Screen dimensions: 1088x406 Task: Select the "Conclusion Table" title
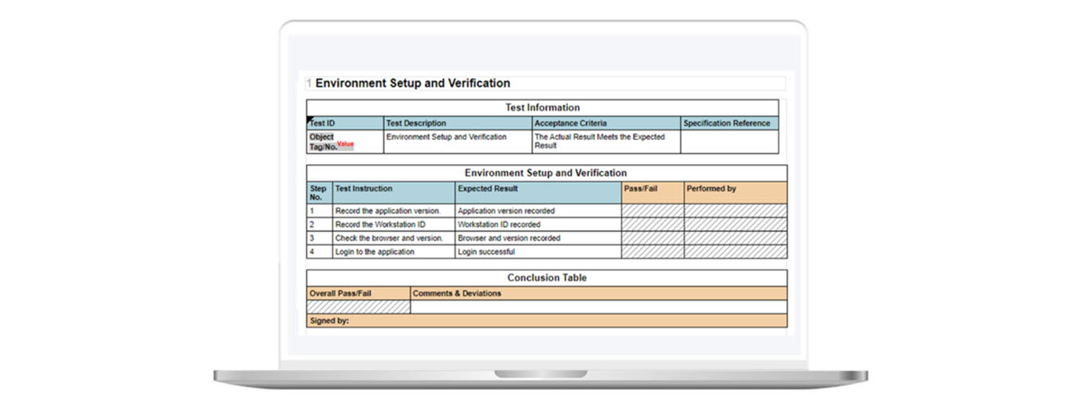(547, 278)
